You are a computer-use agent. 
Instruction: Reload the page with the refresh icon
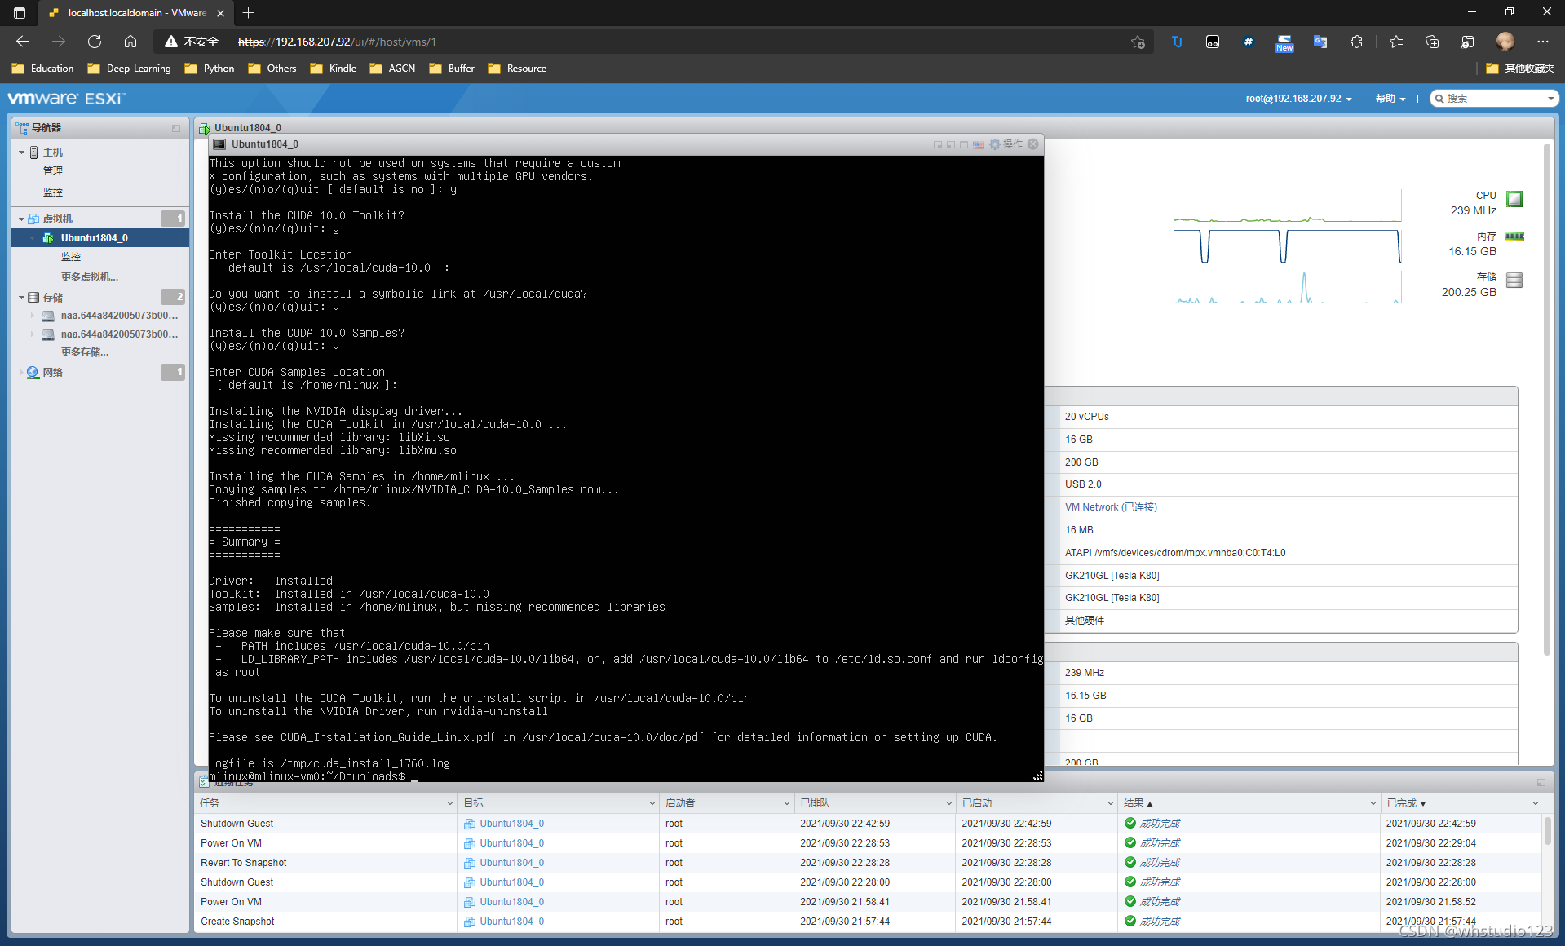95,42
